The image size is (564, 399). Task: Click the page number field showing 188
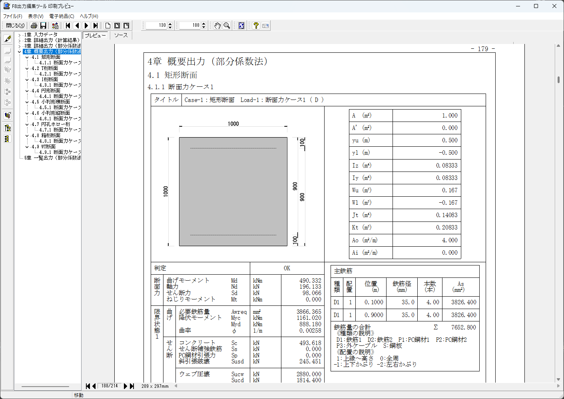coord(190,25)
